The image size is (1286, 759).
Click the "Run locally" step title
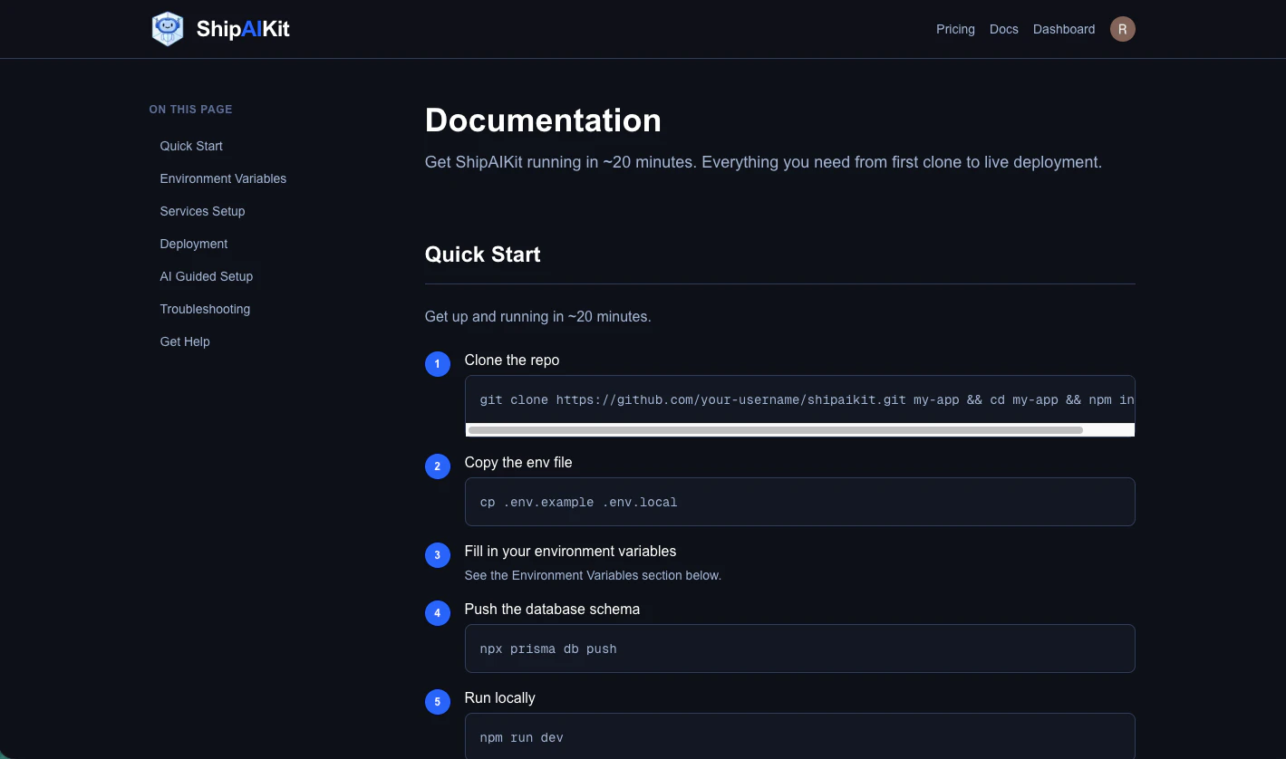(x=499, y=697)
